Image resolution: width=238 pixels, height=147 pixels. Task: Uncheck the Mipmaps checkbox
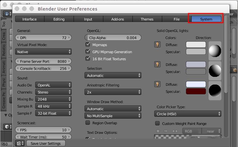88,45
